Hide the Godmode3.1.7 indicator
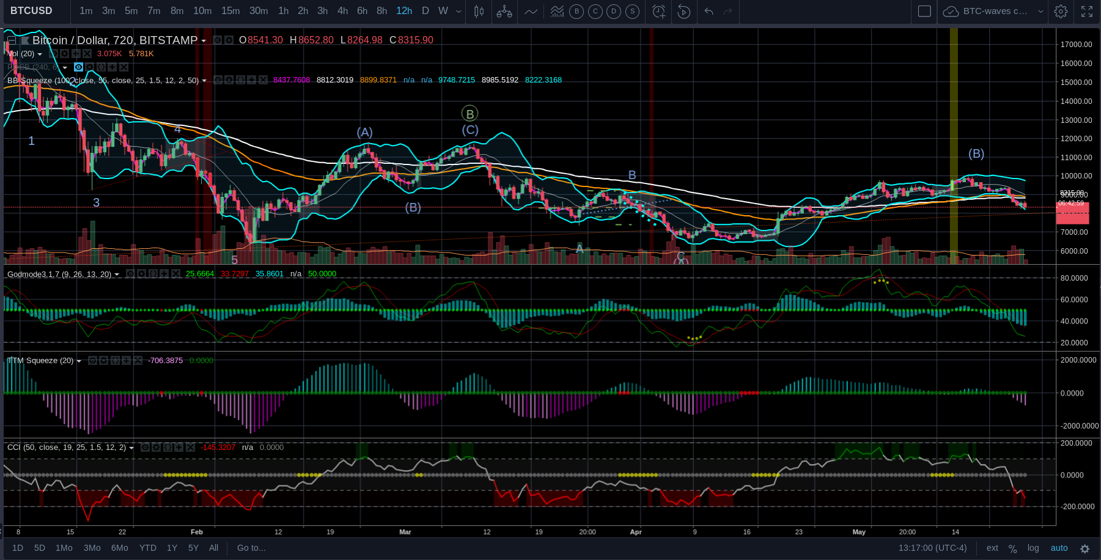Image resolution: width=1101 pixels, height=560 pixels. click(130, 274)
